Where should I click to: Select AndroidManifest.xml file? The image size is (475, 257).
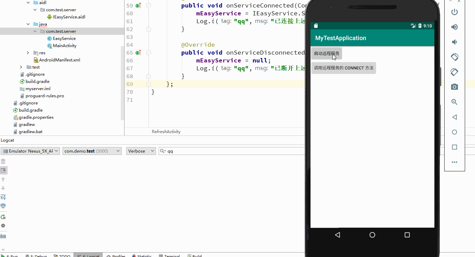[57, 60]
